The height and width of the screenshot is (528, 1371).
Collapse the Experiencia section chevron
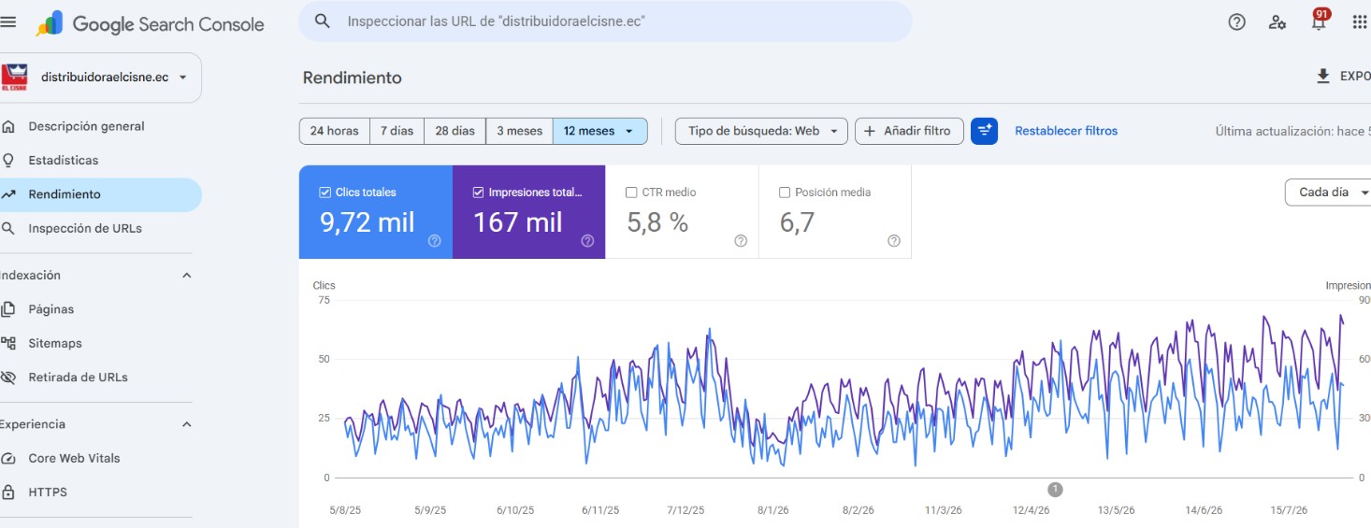[186, 424]
